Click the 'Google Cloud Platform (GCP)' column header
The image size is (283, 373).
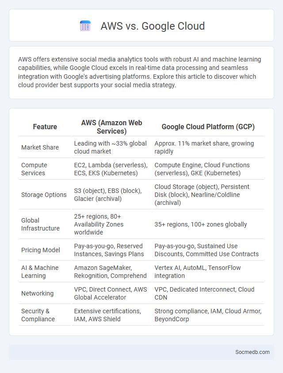(x=208, y=127)
